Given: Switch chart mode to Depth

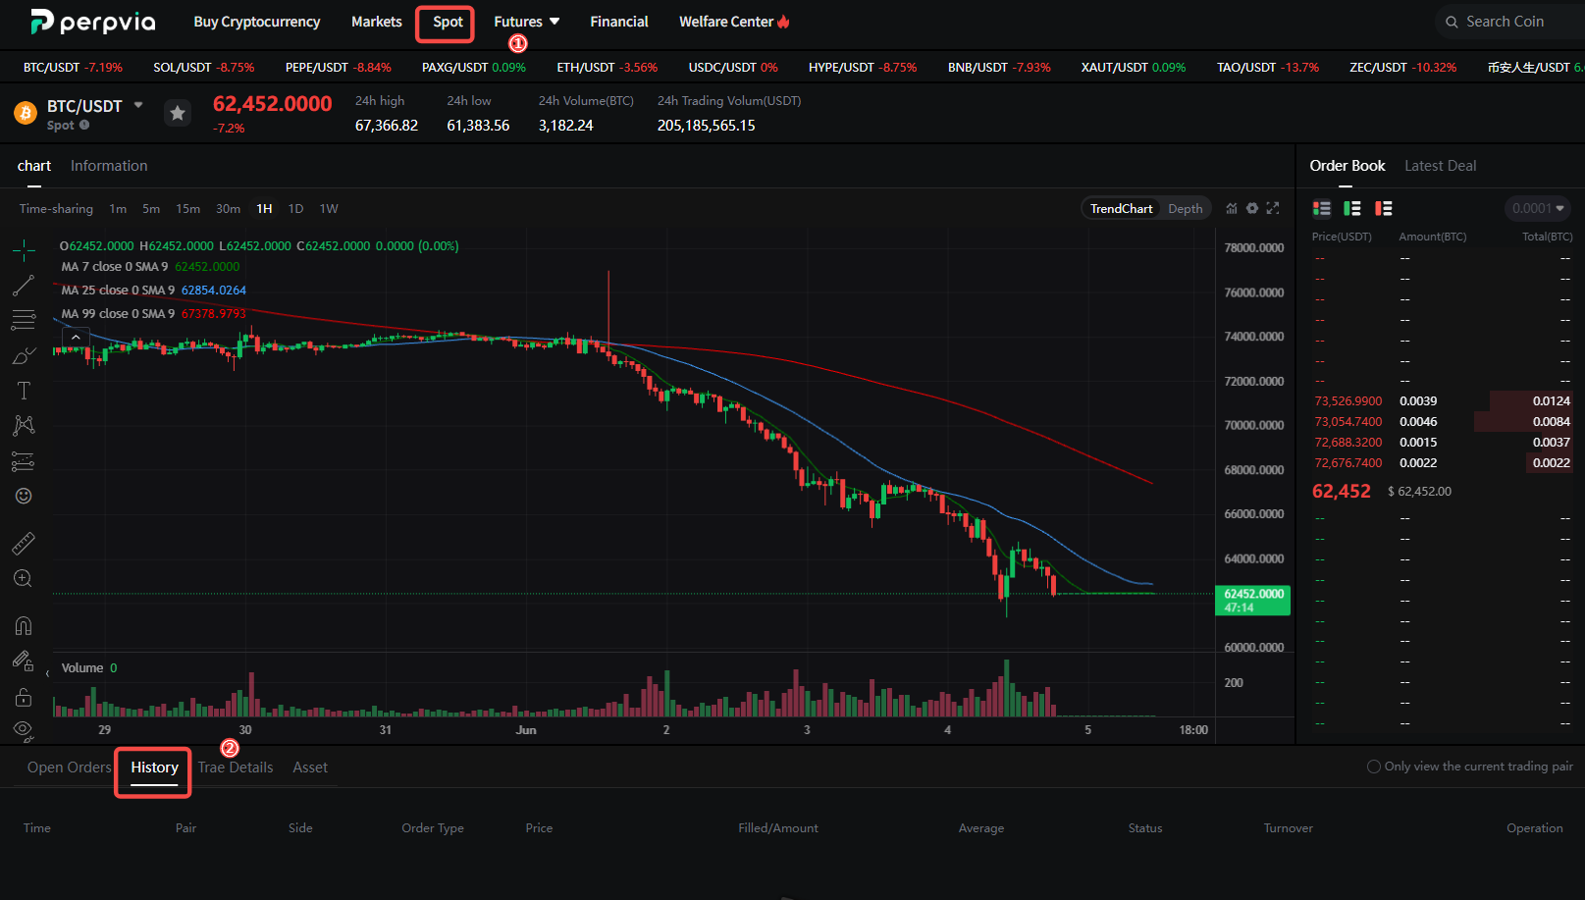Looking at the screenshot, I should (1186, 209).
